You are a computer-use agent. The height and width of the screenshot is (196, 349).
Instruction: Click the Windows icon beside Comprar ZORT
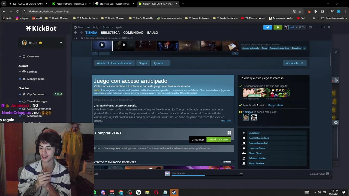229,133
